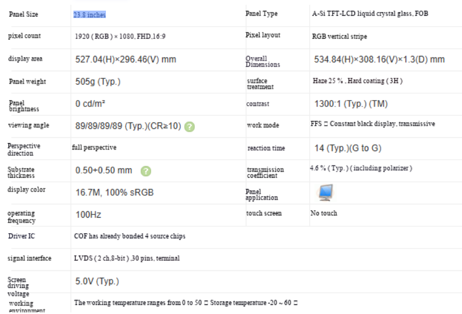This screenshot has height=314, width=462.
Task: Click the 1300:1 (Typ.) (TM) contrast value
Action: (x=351, y=104)
